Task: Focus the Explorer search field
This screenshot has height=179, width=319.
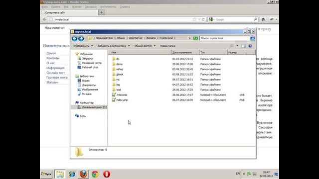Action: 225,38
